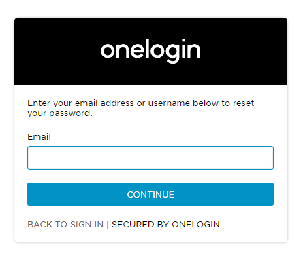301x260 pixels.
Task: Click the Email field label
Action: click(x=39, y=137)
